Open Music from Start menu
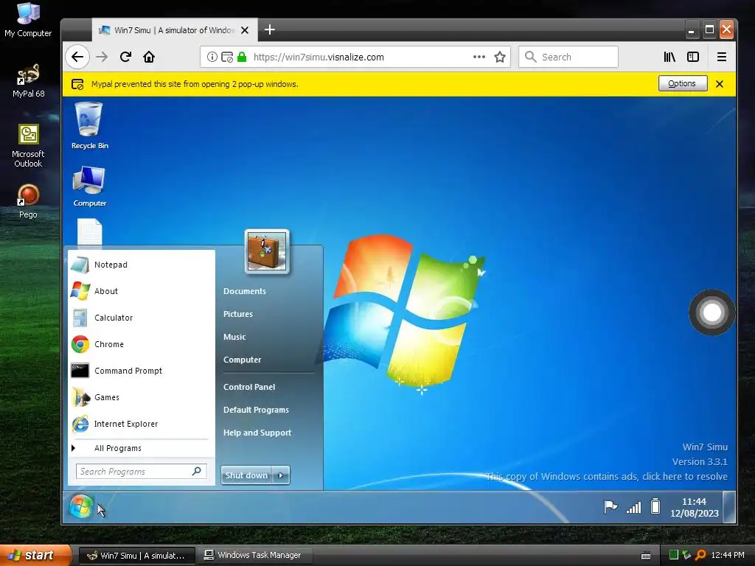755x566 pixels. (234, 337)
